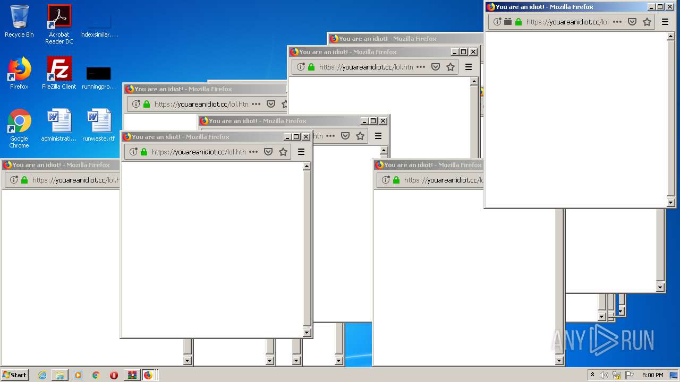The height and width of the screenshot is (382, 680).
Task: Open hamburger menu in top-center Firefox window
Action: 469,67
